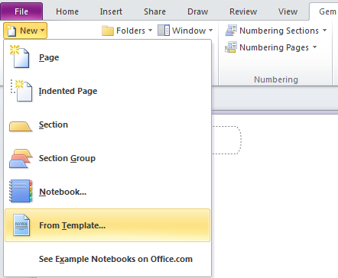This screenshot has width=338, height=278.
Task: Switch to the Insert tab
Action: 111,11
